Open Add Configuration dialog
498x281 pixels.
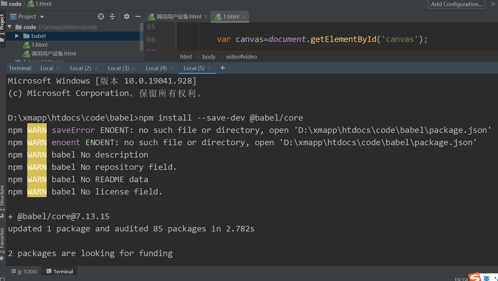pos(456,4)
